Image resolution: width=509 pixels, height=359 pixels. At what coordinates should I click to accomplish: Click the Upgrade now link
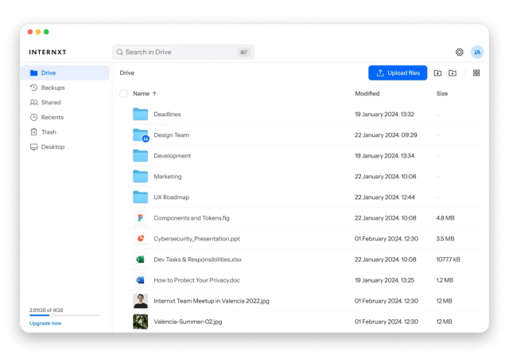tap(45, 323)
